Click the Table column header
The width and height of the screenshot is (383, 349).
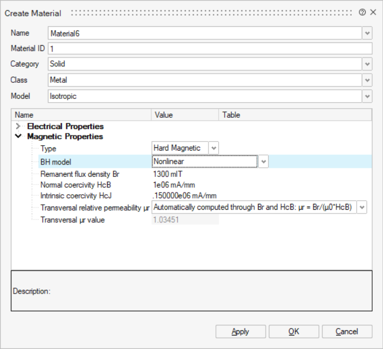coord(232,115)
